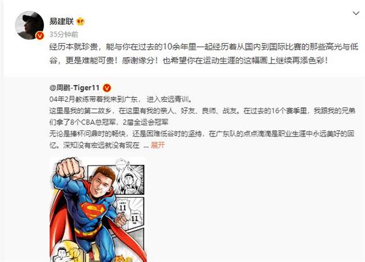This screenshot has height=262, width=365.
Task: Expand the full repost text via 展开
Action: (158, 145)
